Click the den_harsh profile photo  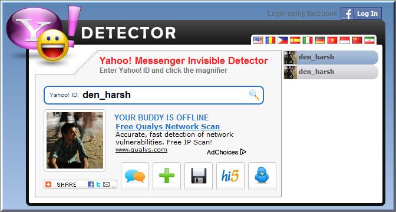(75, 140)
